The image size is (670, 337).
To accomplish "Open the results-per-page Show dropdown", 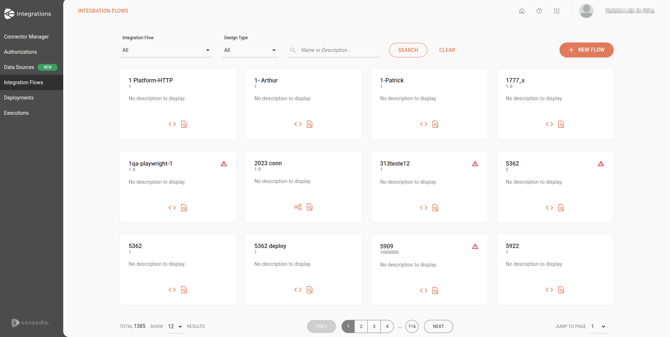I will [x=175, y=326].
